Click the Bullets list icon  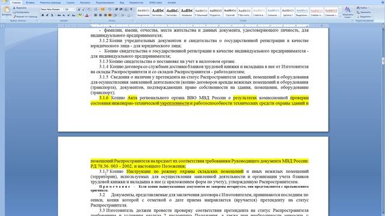(96, 10)
